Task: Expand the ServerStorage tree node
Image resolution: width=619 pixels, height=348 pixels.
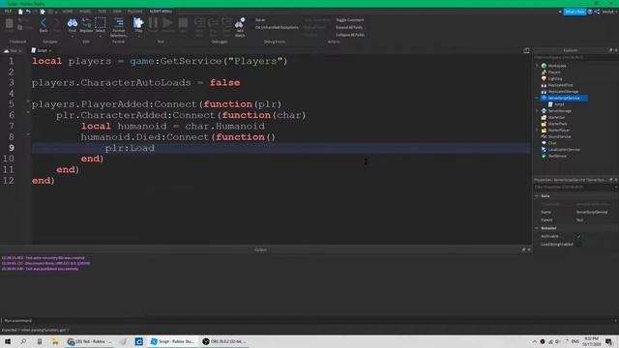Action: (x=537, y=111)
